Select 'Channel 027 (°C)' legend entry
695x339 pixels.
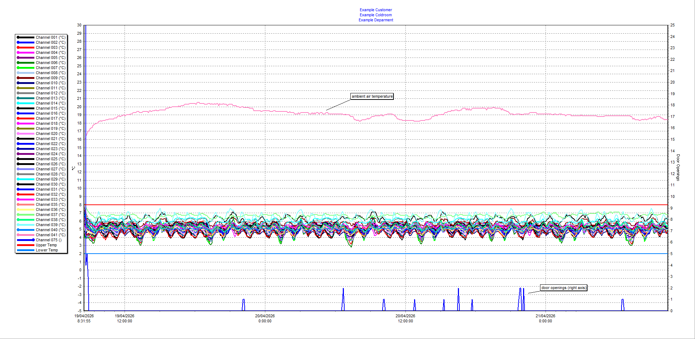point(41,169)
